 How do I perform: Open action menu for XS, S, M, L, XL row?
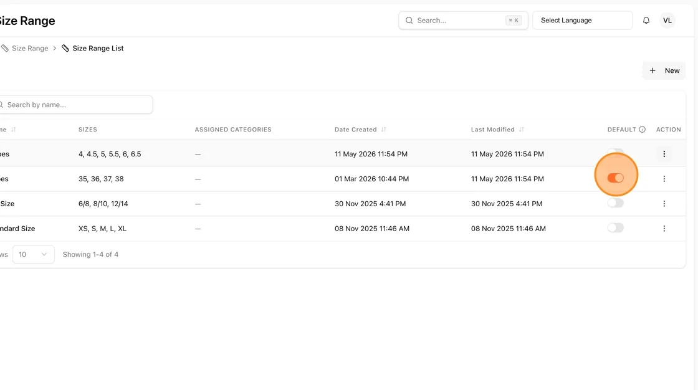click(664, 229)
